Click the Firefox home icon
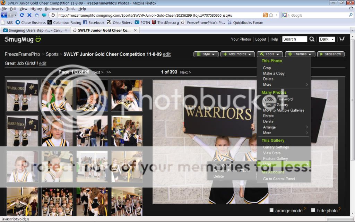Image resolution: width=355 pixels, height=222 pixels. [x=37, y=15]
